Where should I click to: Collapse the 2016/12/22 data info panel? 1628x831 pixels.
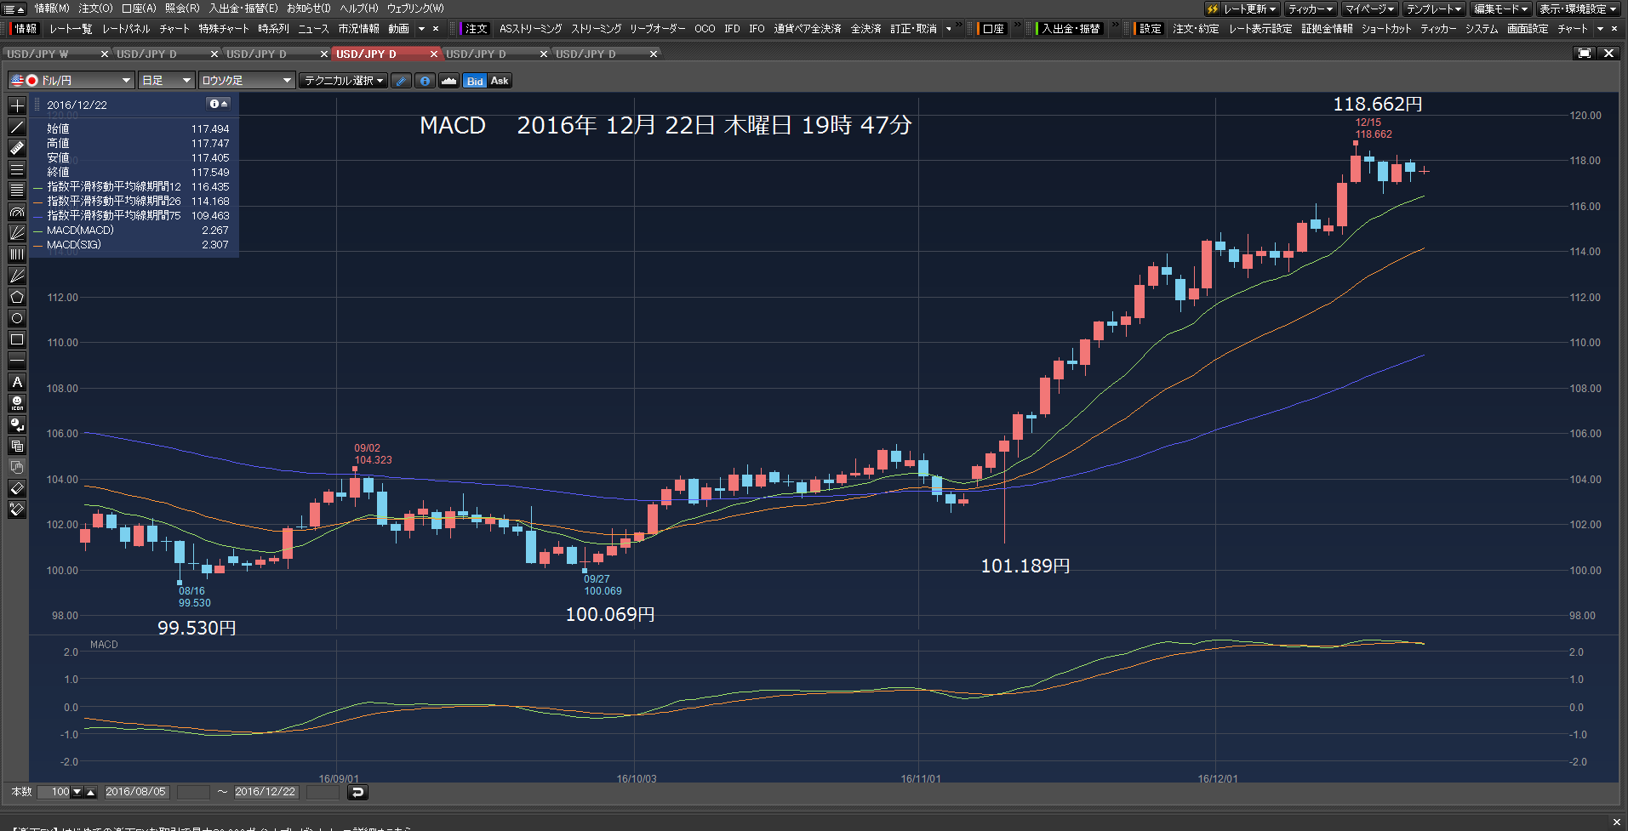[219, 104]
